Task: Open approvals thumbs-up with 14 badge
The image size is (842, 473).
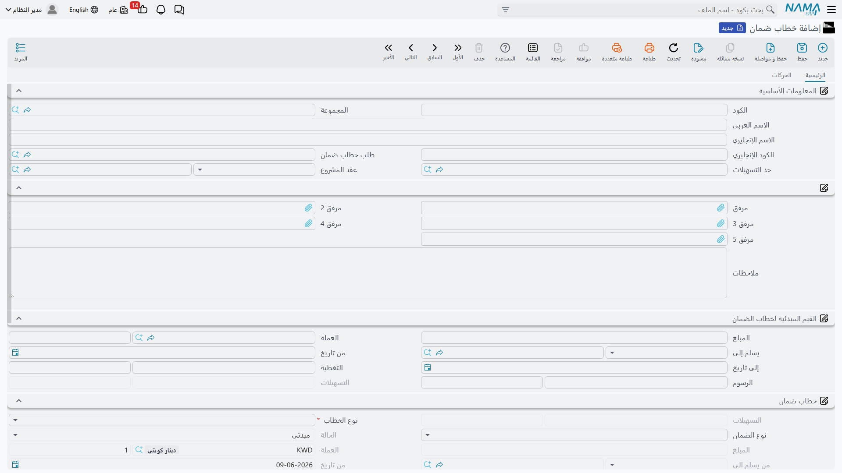Action: [142, 10]
